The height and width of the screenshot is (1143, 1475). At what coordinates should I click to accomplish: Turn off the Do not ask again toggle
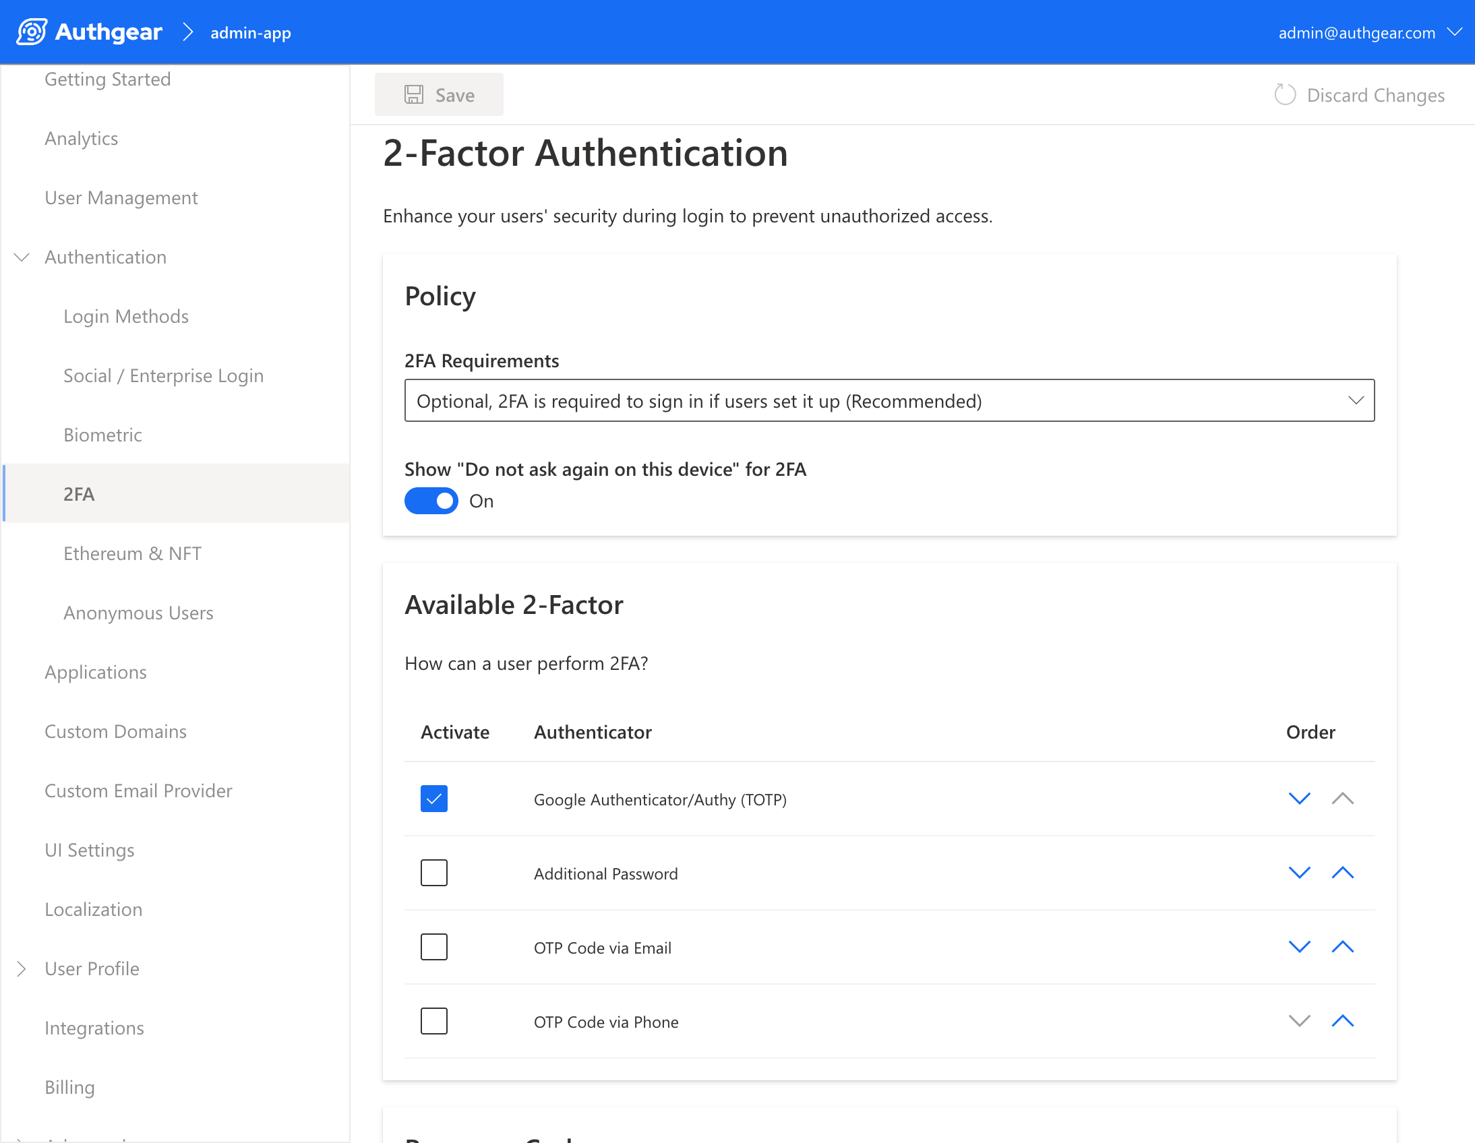431,500
